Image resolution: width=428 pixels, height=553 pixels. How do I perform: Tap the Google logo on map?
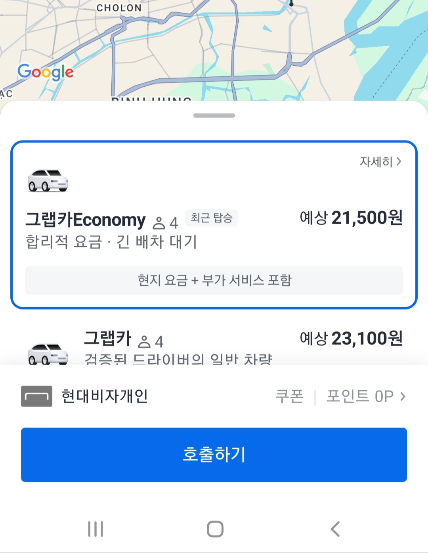[x=46, y=72]
